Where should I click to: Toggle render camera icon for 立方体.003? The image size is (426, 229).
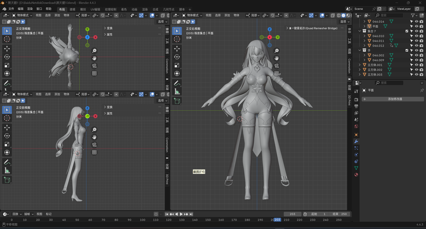point(421,74)
